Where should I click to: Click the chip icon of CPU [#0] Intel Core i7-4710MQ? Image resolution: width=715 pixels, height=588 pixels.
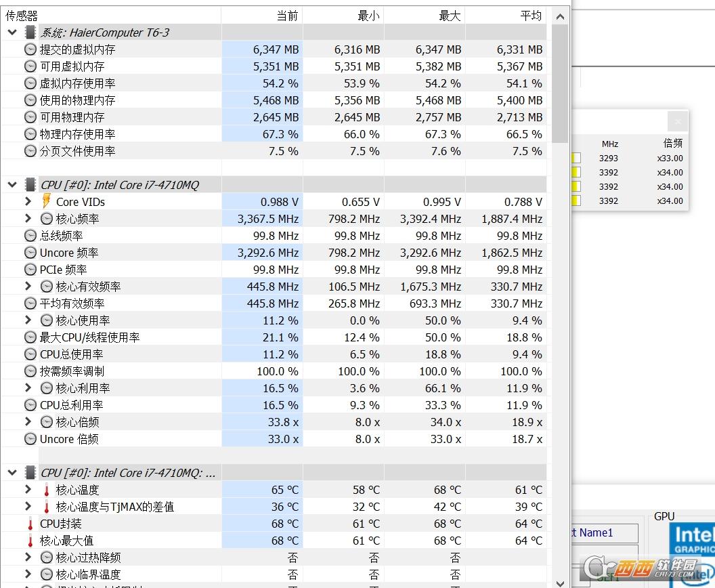[x=30, y=185]
